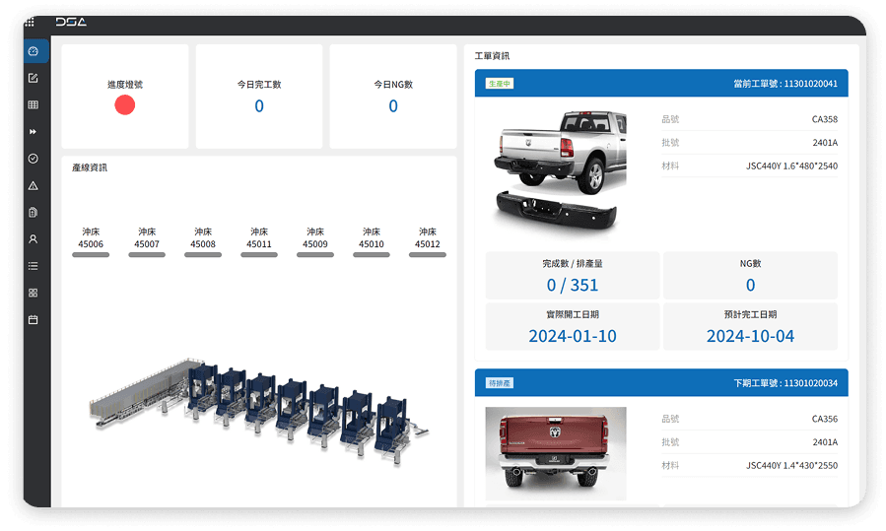The height and width of the screenshot is (531, 886).
Task: Open the calendar sidebar icon
Action: tap(34, 320)
